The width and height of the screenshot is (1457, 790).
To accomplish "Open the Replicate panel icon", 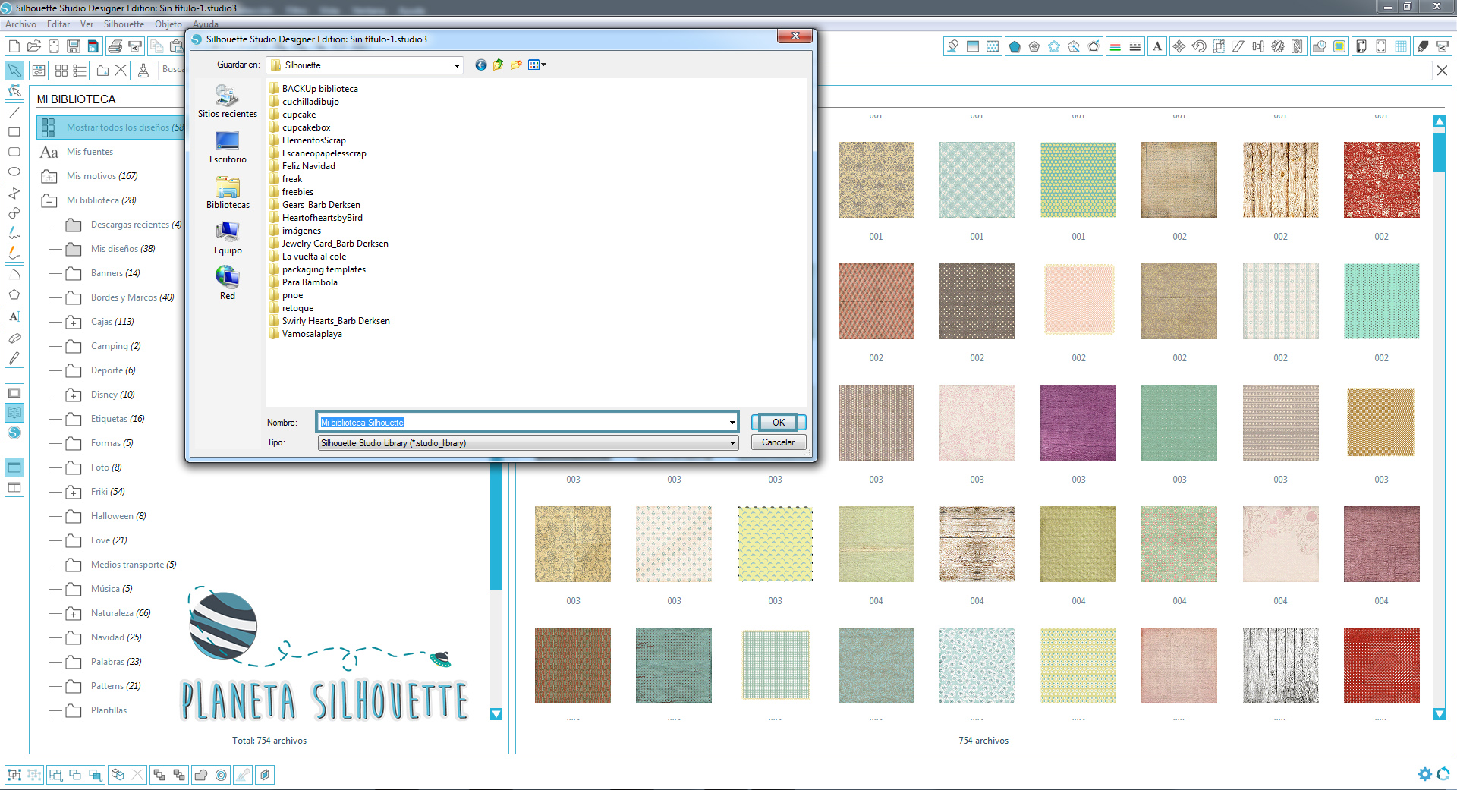I will pos(1278,47).
